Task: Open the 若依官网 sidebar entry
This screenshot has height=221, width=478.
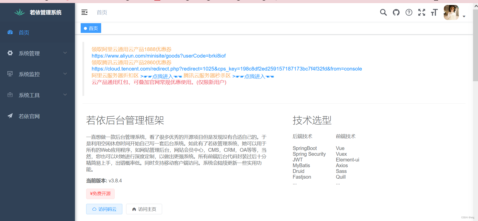Action: [37, 116]
